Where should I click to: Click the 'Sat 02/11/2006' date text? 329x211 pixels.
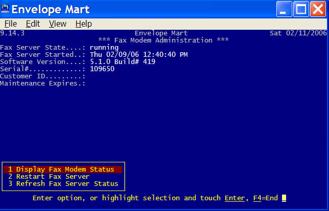pyautogui.click(x=298, y=33)
